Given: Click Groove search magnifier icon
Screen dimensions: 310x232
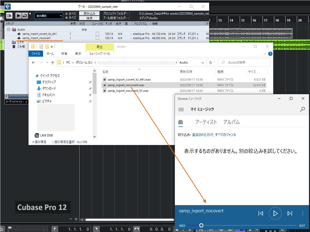Looking at the screenshot, I should click(x=302, y=109).
